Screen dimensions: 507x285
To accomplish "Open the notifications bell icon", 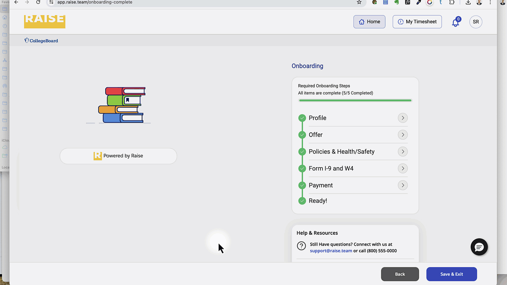I will click(456, 23).
